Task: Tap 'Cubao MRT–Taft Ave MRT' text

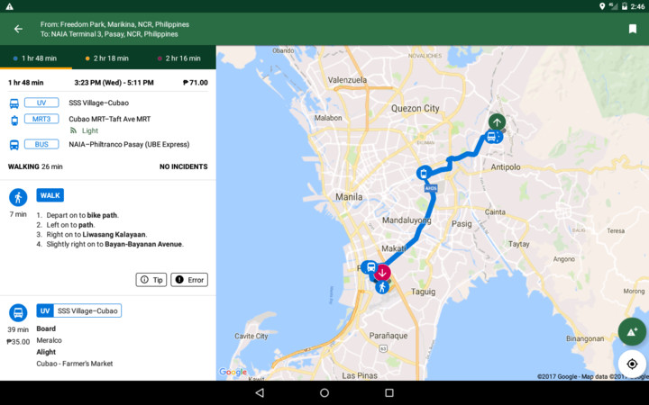Action: [x=110, y=119]
